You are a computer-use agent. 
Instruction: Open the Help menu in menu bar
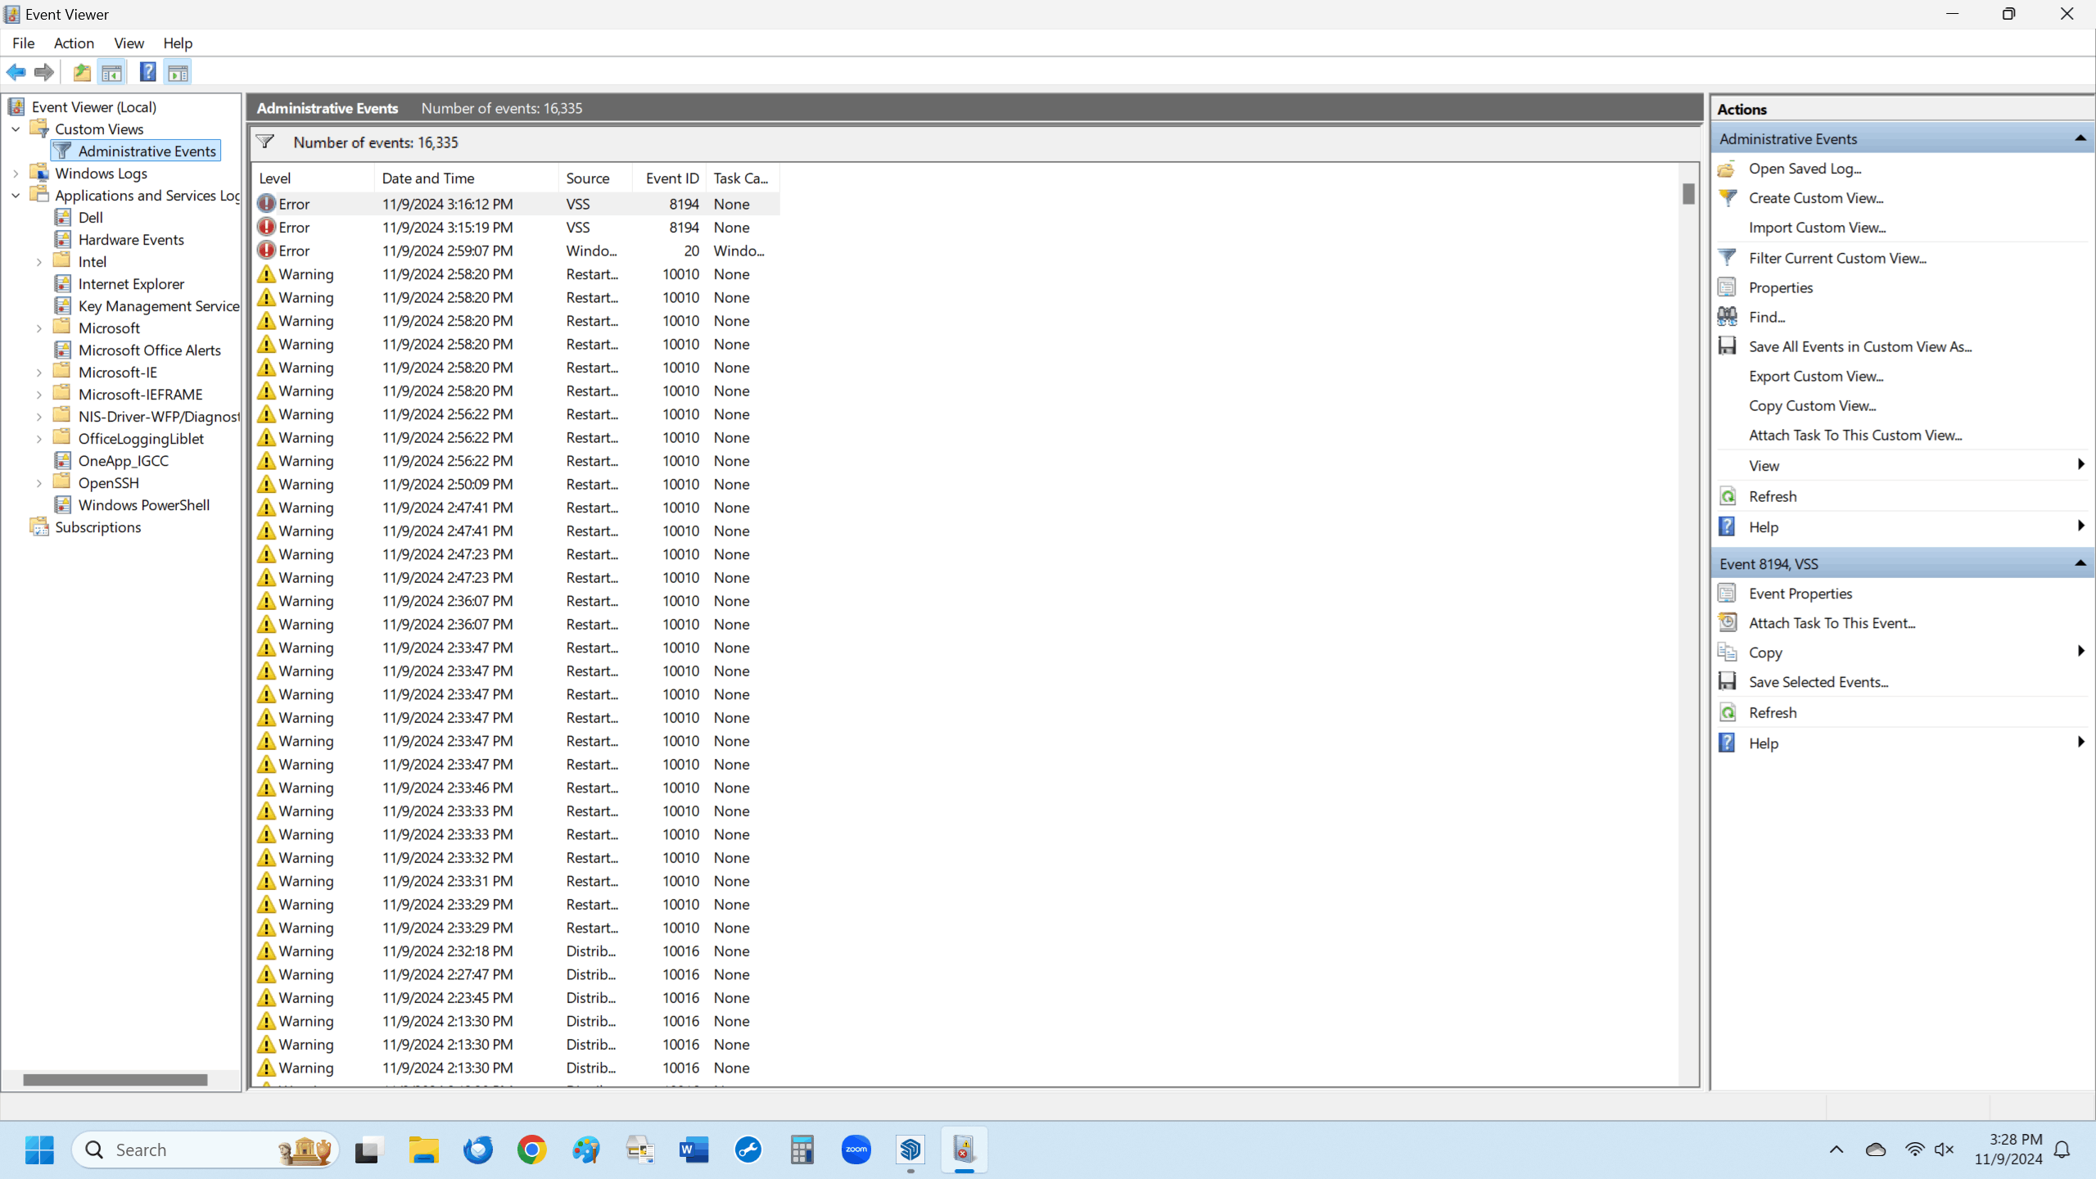[177, 43]
